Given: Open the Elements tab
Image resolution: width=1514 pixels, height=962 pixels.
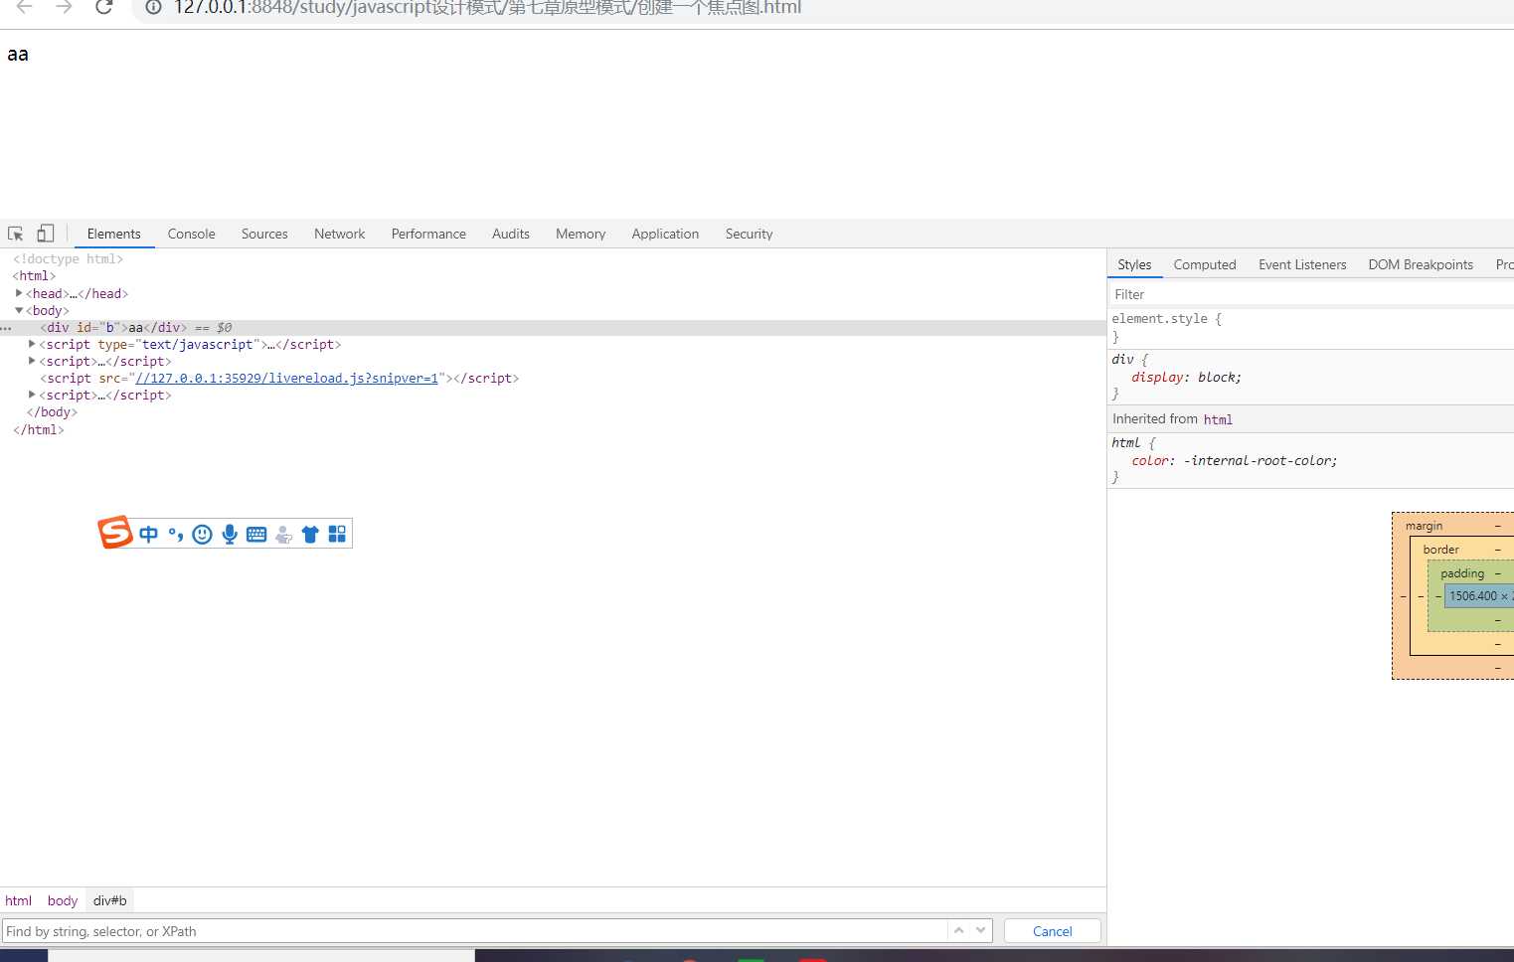Looking at the screenshot, I should 113,234.
